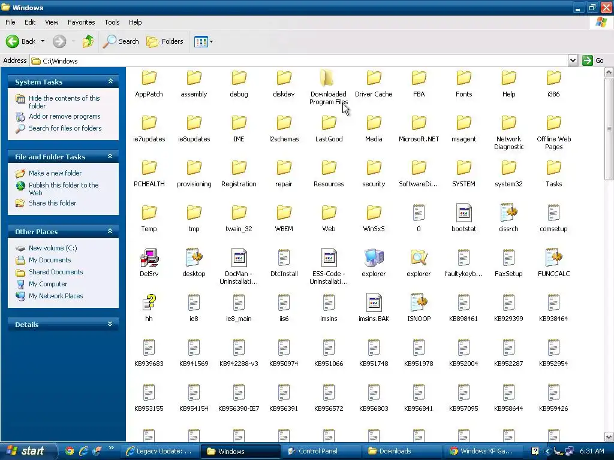
Task: Click Make a new folder link
Action: (x=55, y=173)
